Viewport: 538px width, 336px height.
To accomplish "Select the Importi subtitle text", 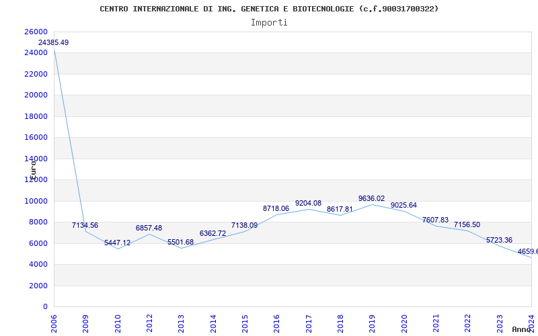I will click(x=269, y=22).
